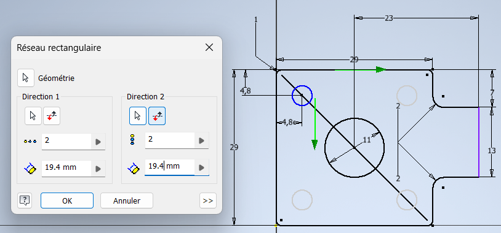This screenshot has height=233, width=501.
Task: Select Direction 1 path picker arrow
Action: pyautogui.click(x=33, y=116)
